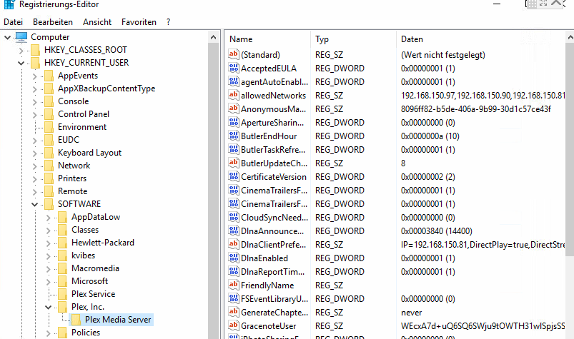Screen dimensions: 574x339
Task: Click the Environment folder icon
Action: click(x=49, y=127)
